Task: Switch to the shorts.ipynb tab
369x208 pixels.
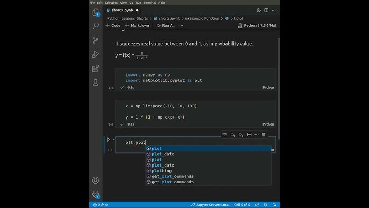Action: (x=123, y=10)
